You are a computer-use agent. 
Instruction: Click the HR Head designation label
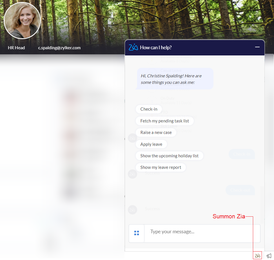coord(16,48)
